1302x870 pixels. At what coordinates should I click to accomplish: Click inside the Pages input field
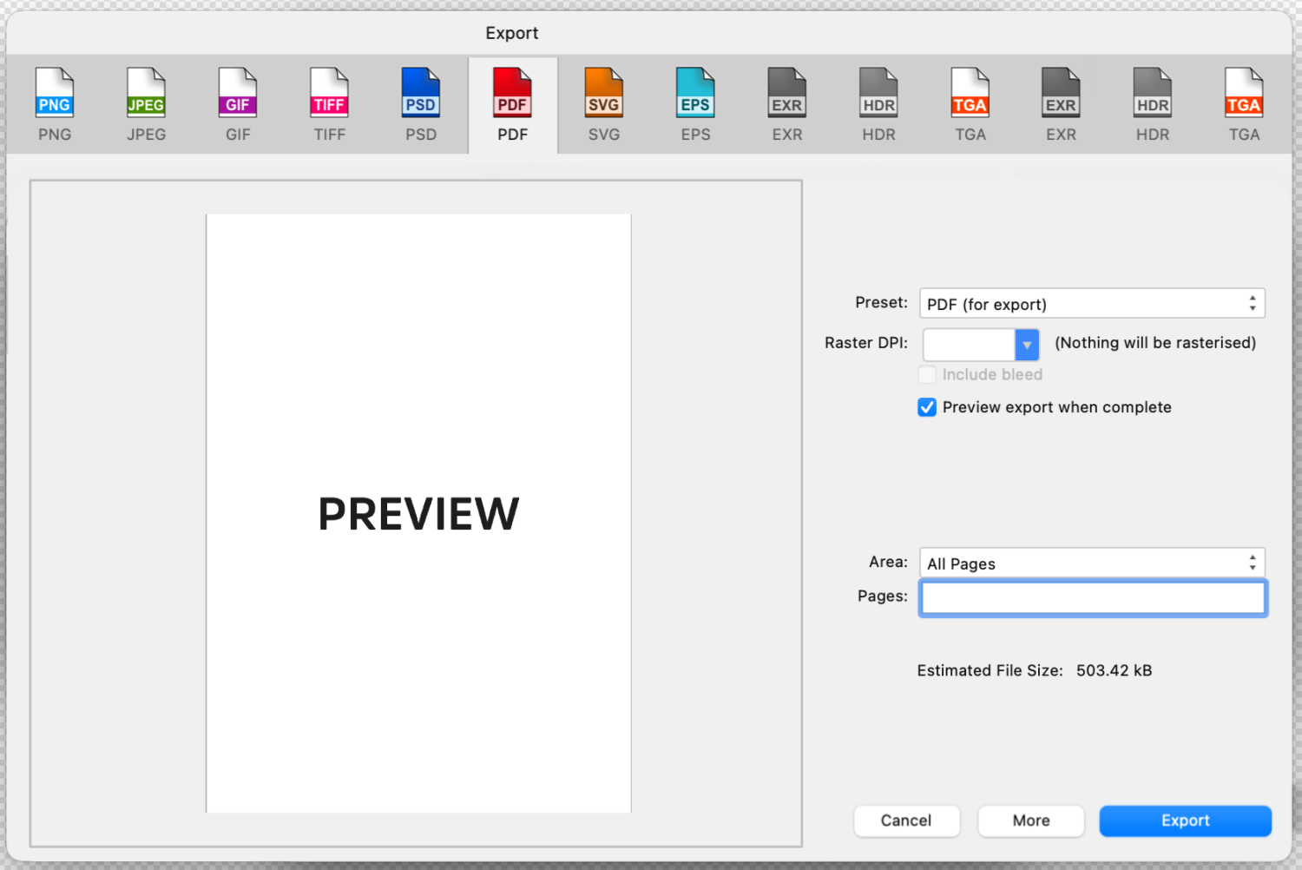pyautogui.click(x=1092, y=597)
